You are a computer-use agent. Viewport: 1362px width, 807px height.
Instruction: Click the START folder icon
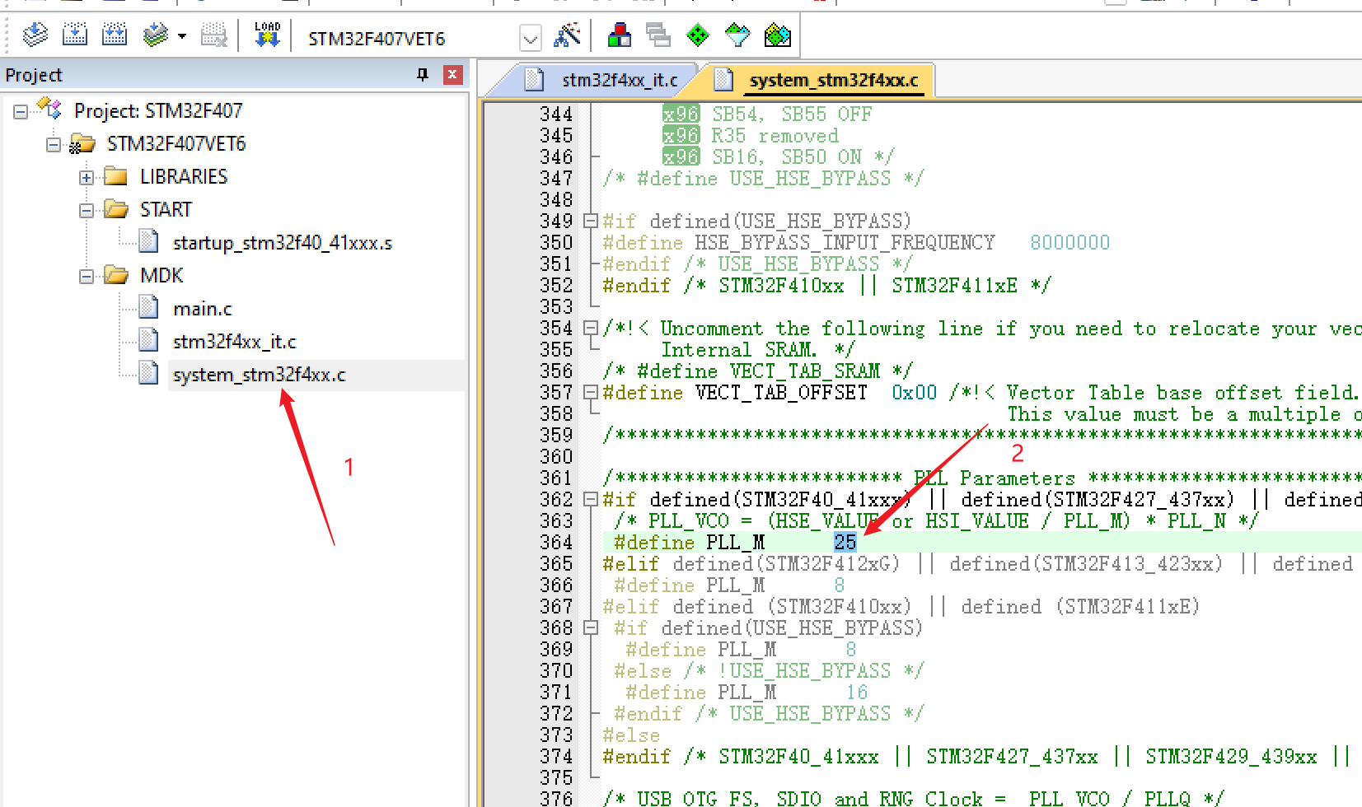pos(116,209)
